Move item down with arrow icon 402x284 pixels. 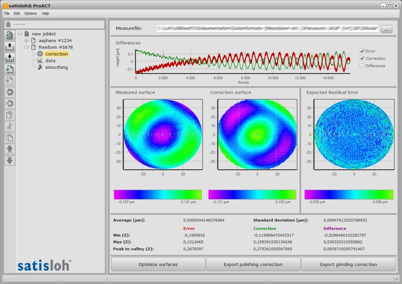pos(9,160)
